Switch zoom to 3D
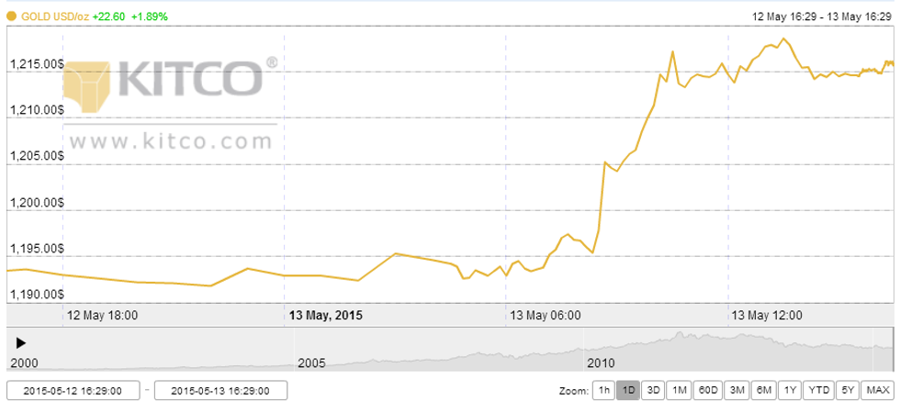This screenshot has height=413, width=900. [653, 390]
